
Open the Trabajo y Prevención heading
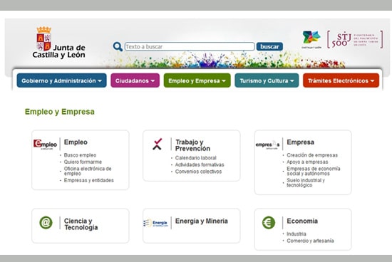(192, 145)
